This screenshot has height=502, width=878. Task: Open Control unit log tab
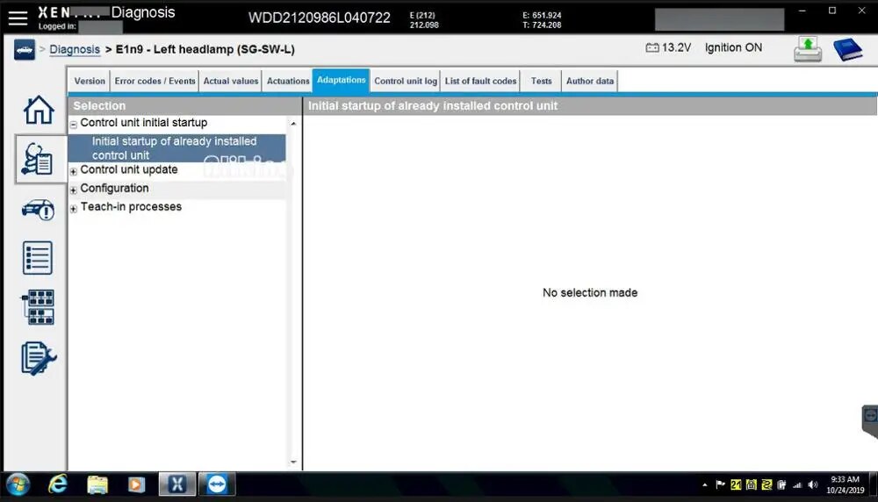tap(406, 81)
